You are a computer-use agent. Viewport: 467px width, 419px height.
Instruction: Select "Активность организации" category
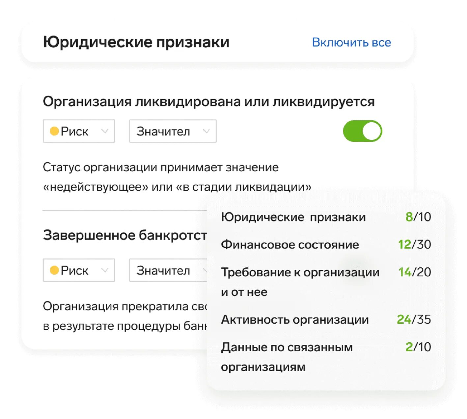coord(295,320)
